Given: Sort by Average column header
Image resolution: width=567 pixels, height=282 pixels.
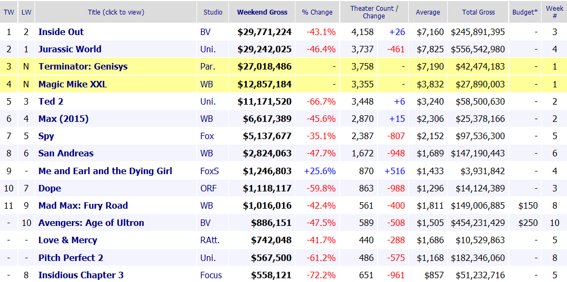Looking at the screenshot, I should 428,12.
